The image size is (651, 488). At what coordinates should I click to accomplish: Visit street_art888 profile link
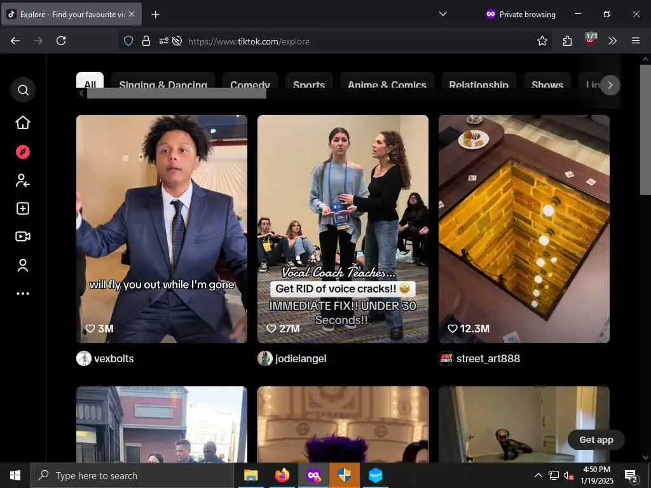tap(488, 358)
